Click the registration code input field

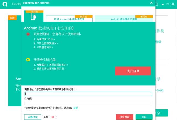pos(88,103)
